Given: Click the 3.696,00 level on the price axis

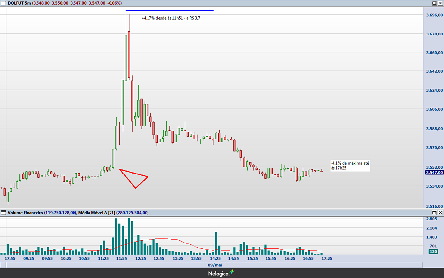Looking at the screenshot, I should tap(433, 15).
